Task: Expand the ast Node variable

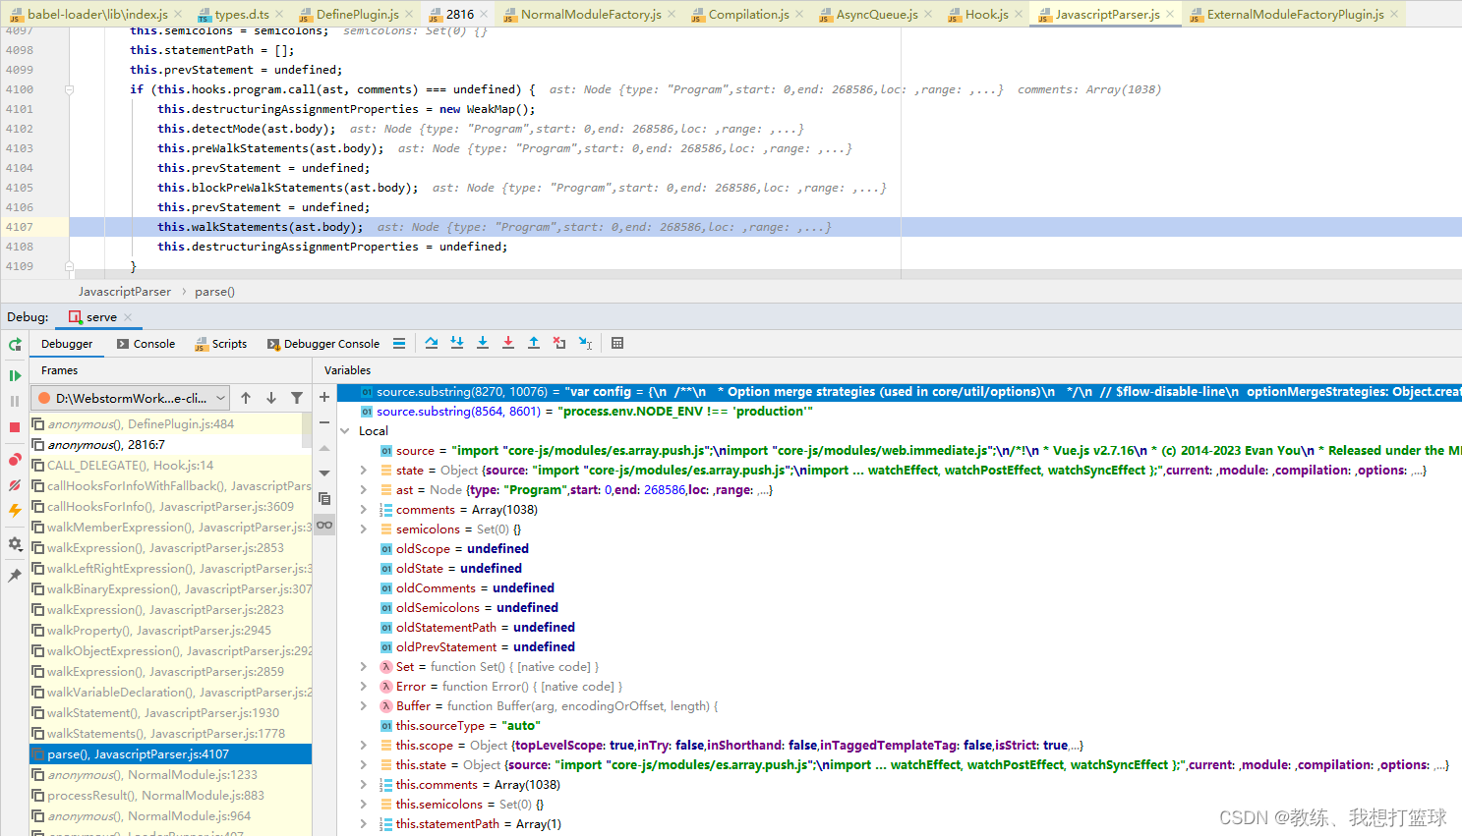Action: point(364,489)
